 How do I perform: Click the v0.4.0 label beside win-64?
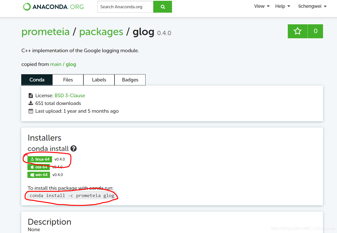(x=58, y=175)
